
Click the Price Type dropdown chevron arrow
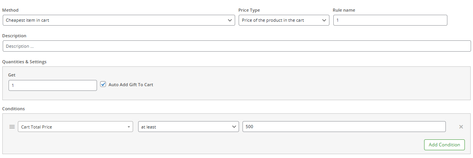[x=324, y=21]
